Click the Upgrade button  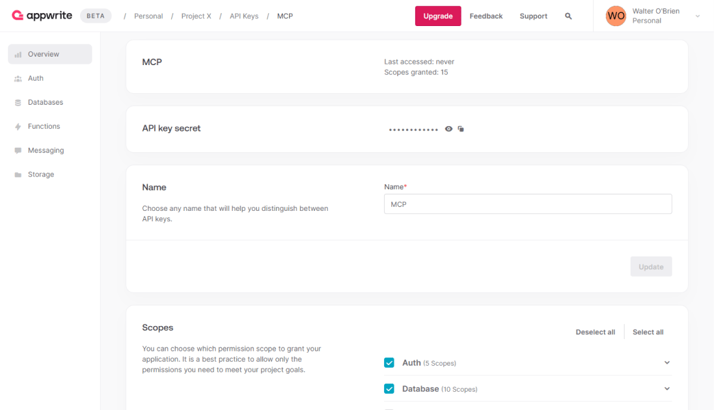[438, 16]
